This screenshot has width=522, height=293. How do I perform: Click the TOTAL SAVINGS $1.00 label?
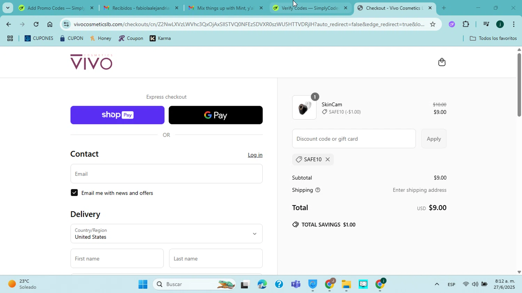point(324,225)
